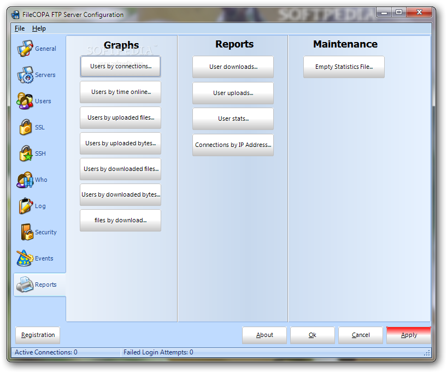This screenshot has height=373, width=447.
Task: Click the Active Connections: 0 status text
Action: click(x=46, y=352)
